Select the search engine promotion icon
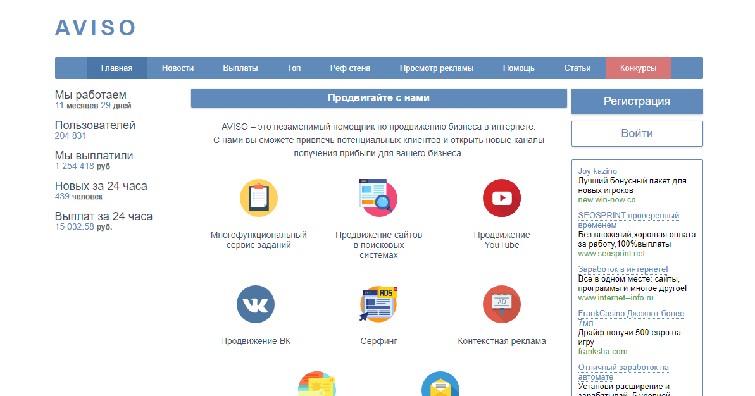 378,198
